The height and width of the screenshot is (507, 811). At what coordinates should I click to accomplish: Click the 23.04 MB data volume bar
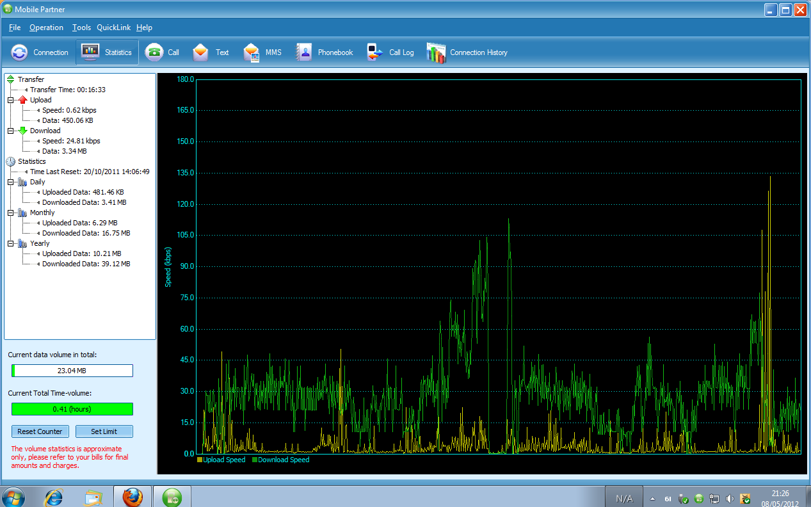click(x=72, y=371)
